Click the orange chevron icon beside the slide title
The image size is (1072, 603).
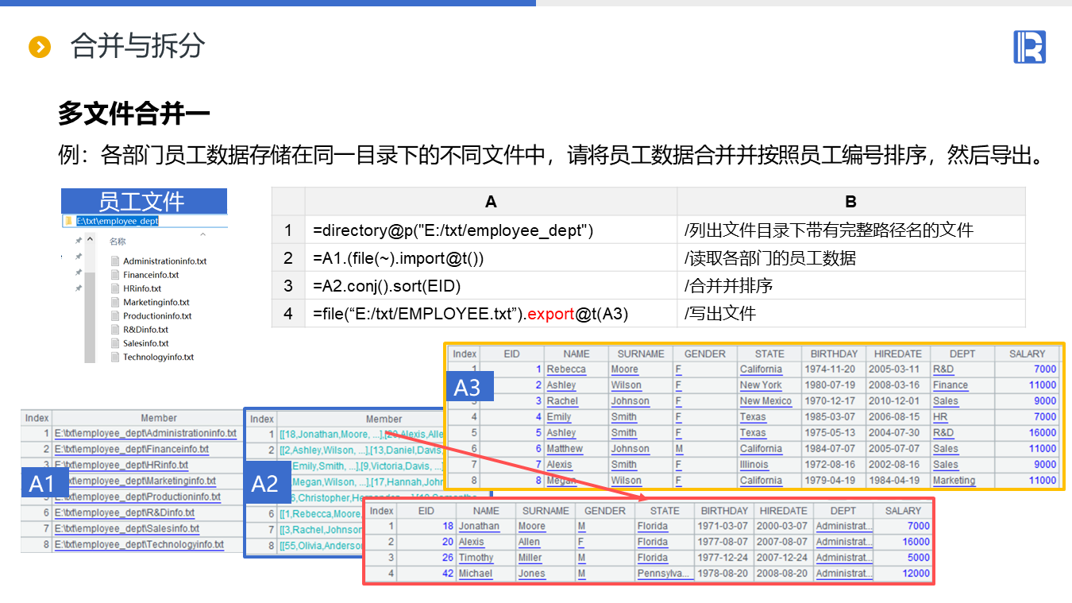point(39,47)
